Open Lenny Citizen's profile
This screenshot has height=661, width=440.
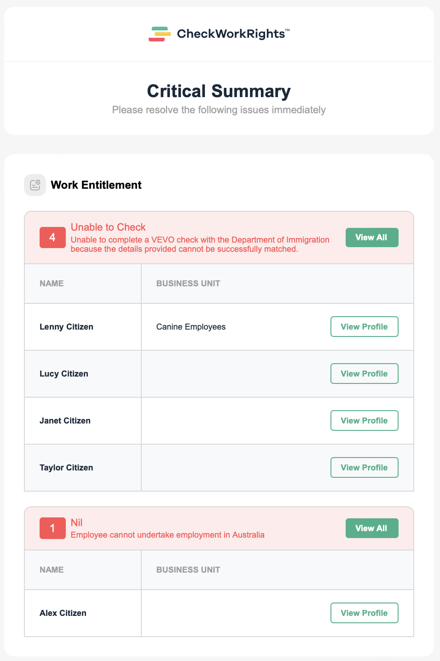pos(365,327)
